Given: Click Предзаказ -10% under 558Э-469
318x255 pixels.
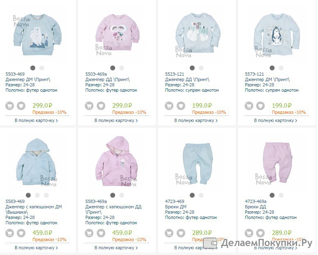Looking at the screenshot, I should tap(49, 239).
